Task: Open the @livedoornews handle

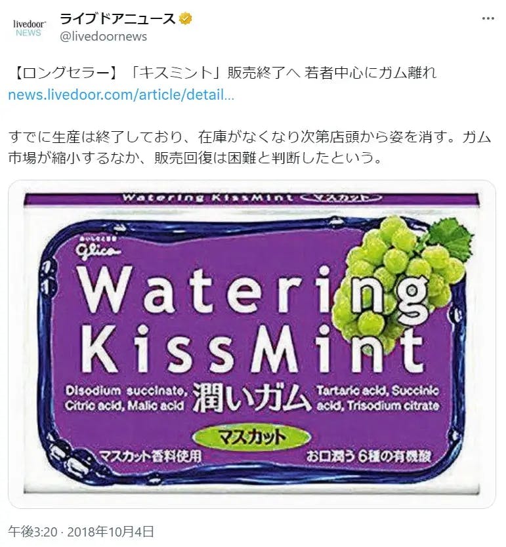Action: click(x=103, y=37)
